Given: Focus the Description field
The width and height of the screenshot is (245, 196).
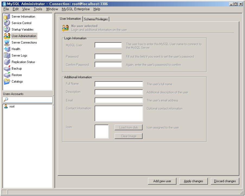Looking at the screenshot, I should pos(119,92).
